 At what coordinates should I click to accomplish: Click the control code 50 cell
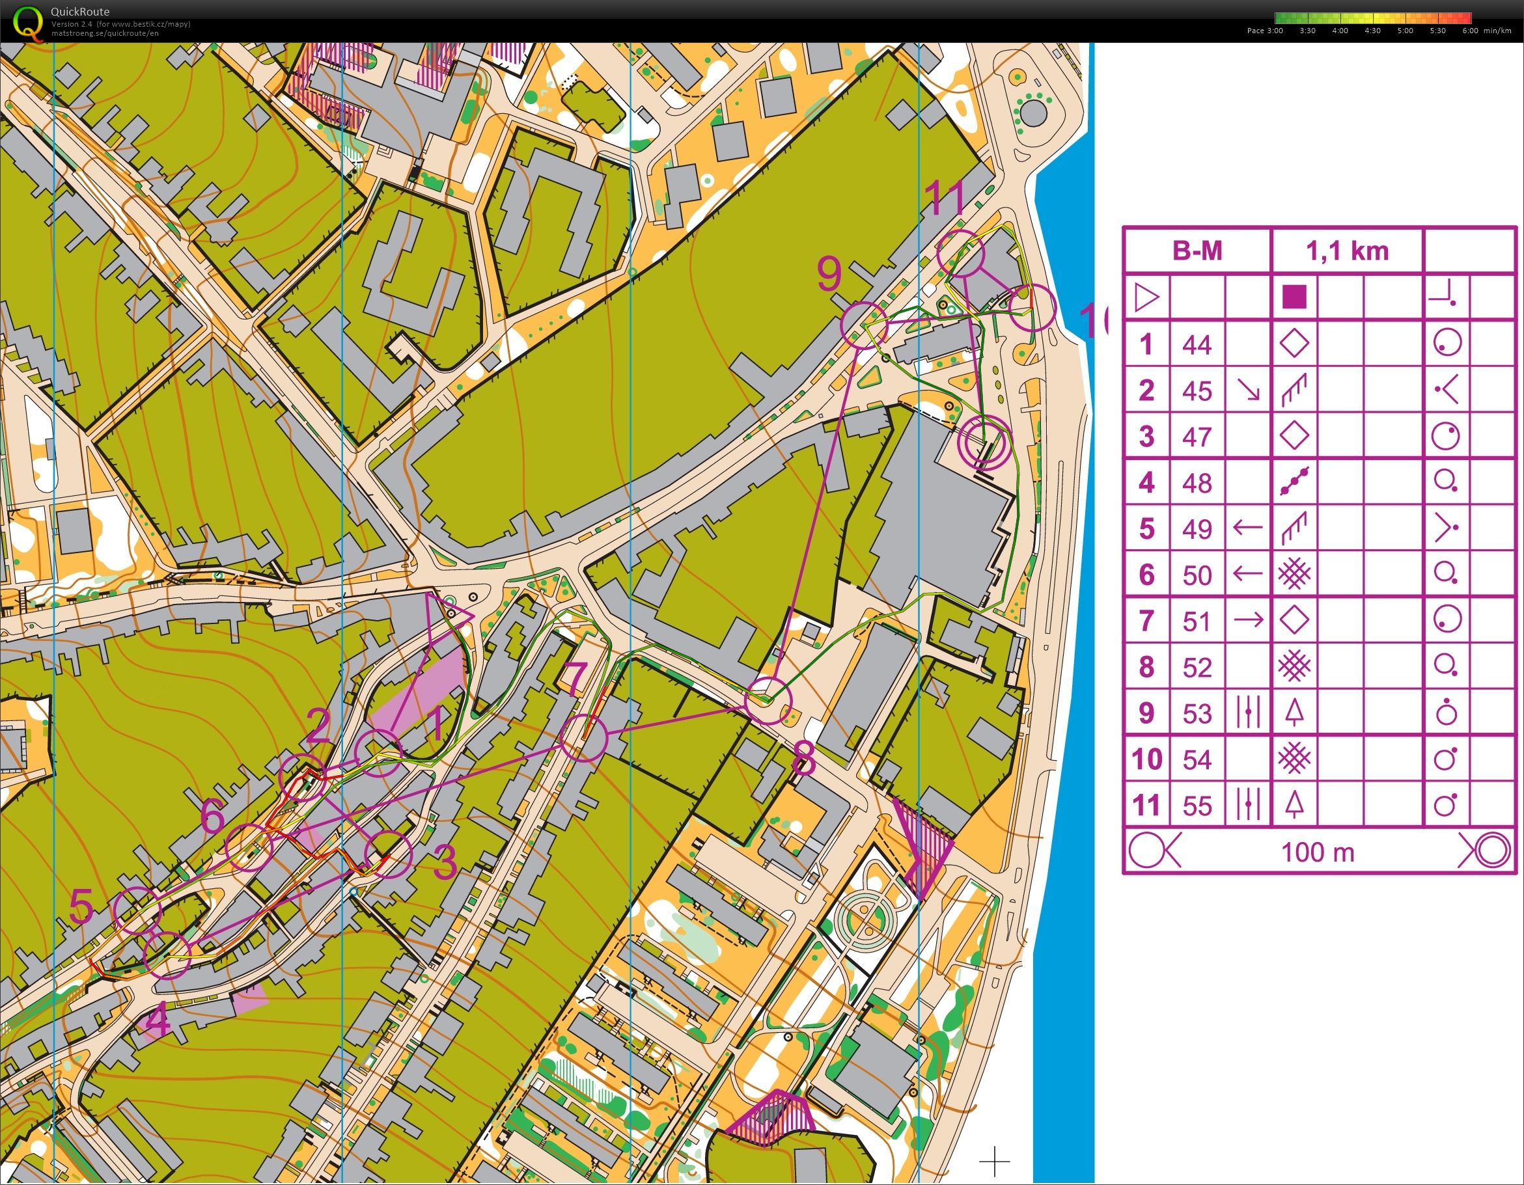pos(1197,575)
